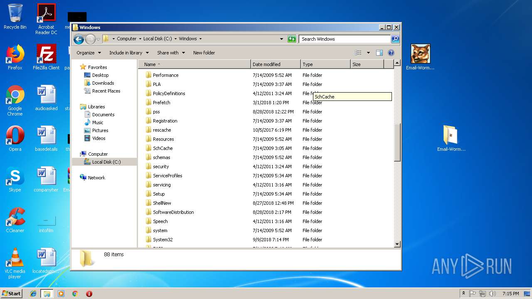Image resolution: width=532 pixels, height=299 pixels.
Task: Sort by Size column header
Action: click(x=367, y=64)
